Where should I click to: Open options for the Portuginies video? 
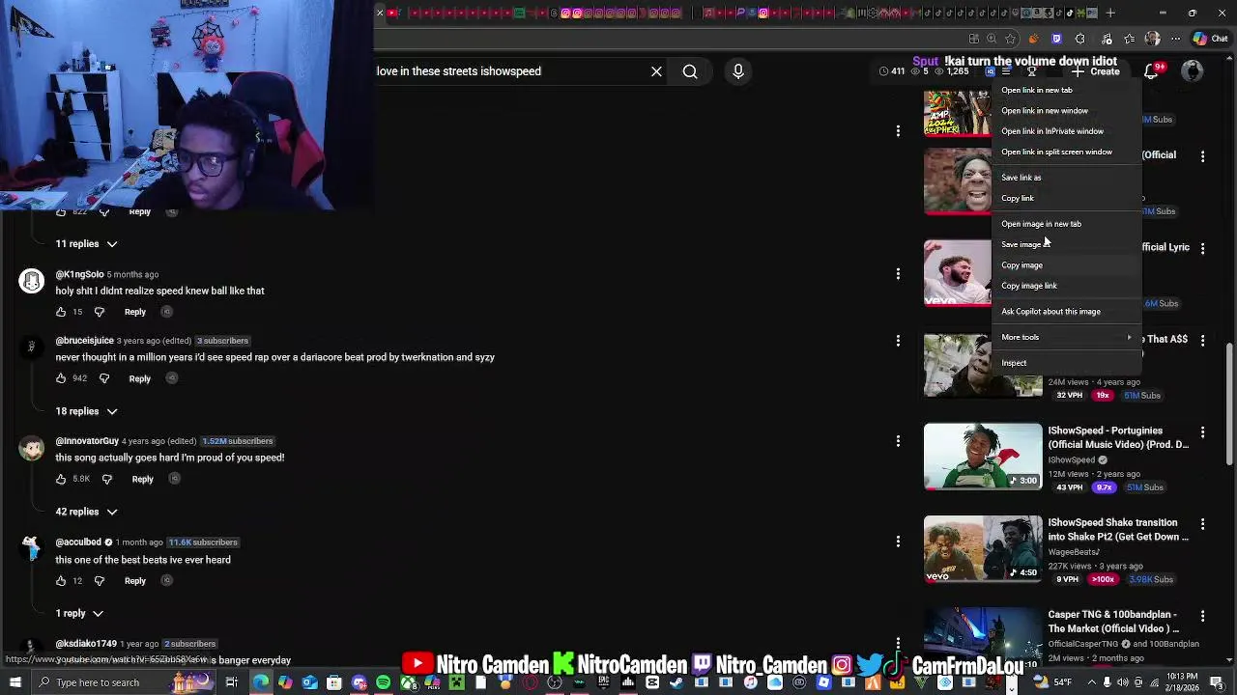pos(1203,431)
